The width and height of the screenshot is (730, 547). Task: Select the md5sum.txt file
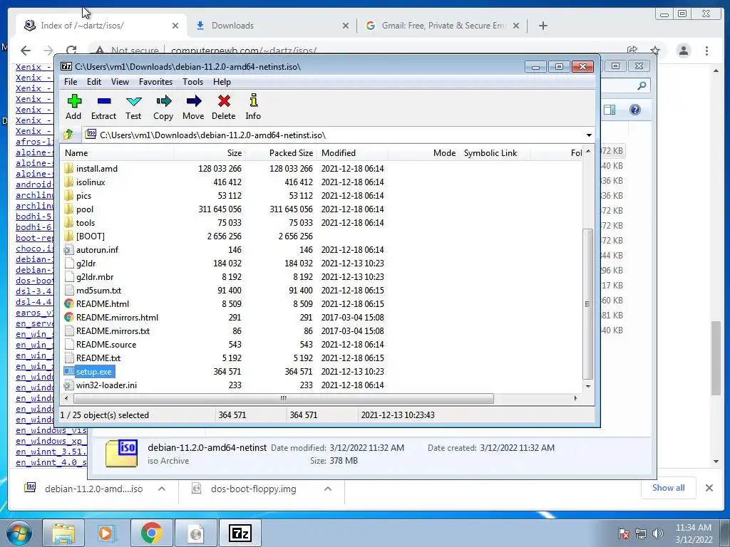pos(98,291)
